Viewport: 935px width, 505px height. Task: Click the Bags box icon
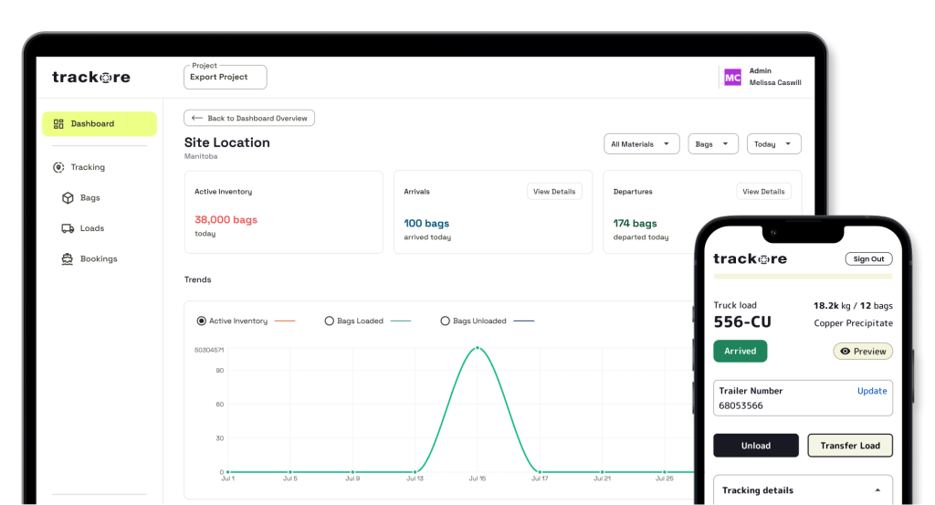(68, 198)
